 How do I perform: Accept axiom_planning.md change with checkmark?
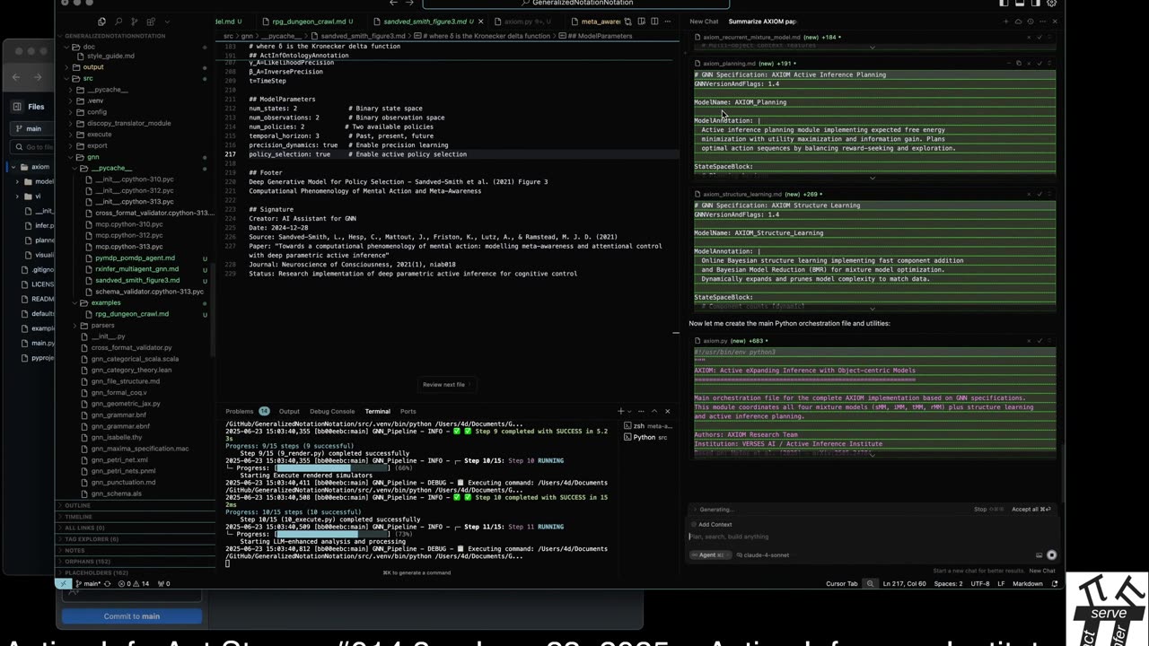click(x=1039, y=64)
